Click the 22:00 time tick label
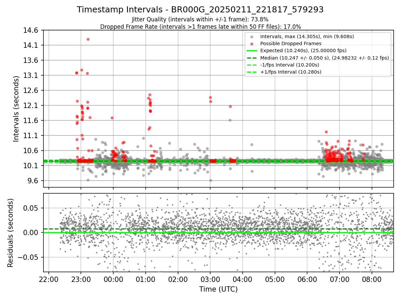 [49, 280]
